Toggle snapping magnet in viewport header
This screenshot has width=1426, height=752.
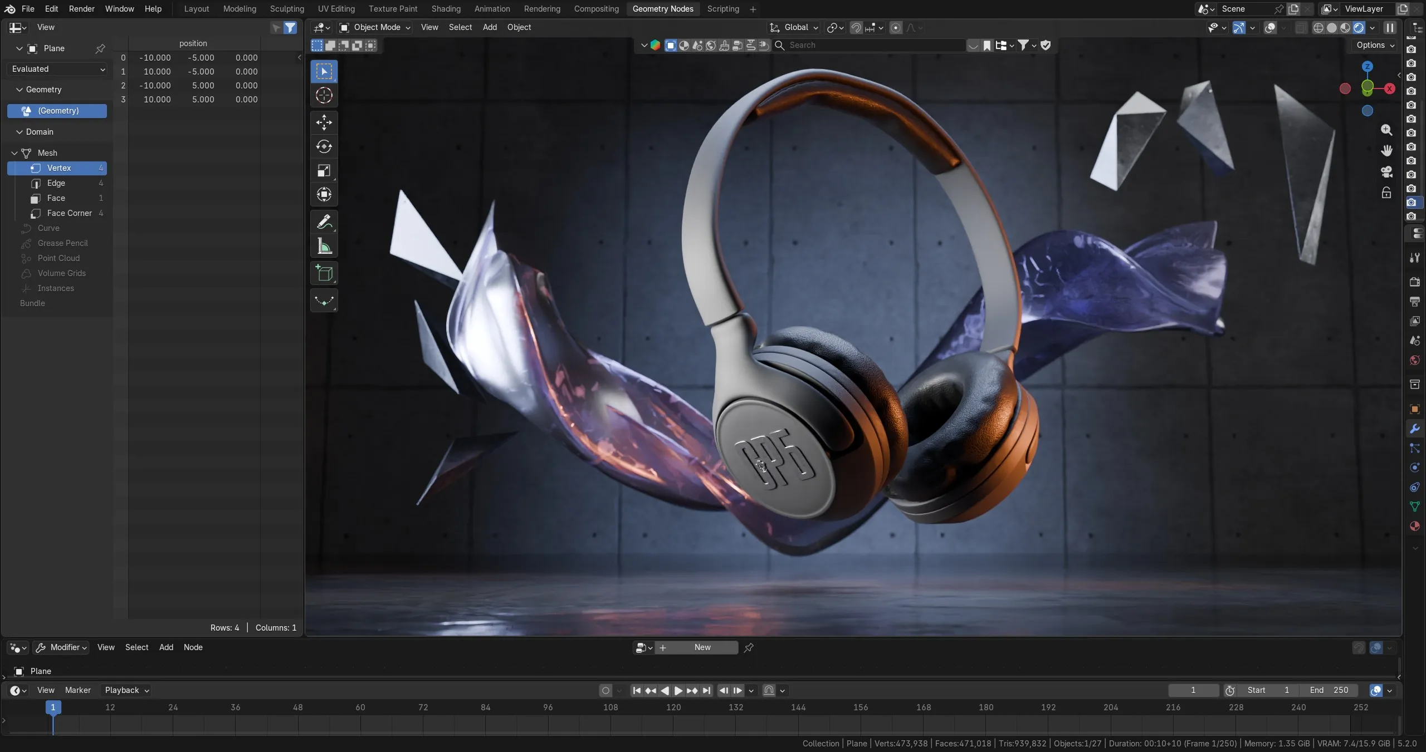click(x=856, y=27)
